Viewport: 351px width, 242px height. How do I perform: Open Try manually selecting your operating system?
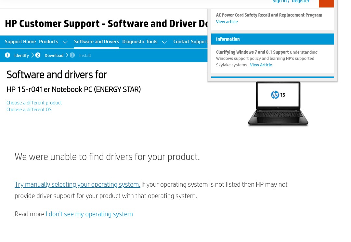tap(77, 184)
